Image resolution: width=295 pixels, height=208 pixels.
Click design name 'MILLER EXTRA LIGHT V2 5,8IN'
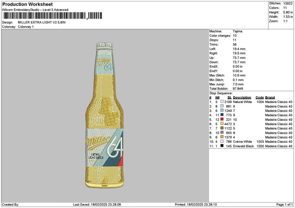[42, 23]
